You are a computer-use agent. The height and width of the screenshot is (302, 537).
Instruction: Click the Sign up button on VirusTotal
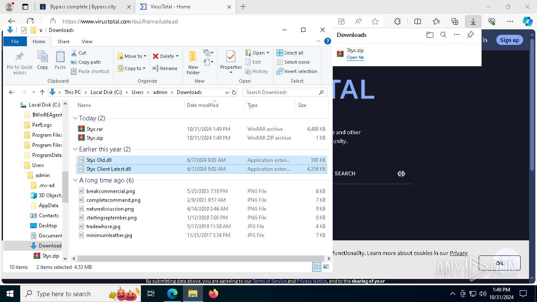pyautogui.click(x=509, y=40)
